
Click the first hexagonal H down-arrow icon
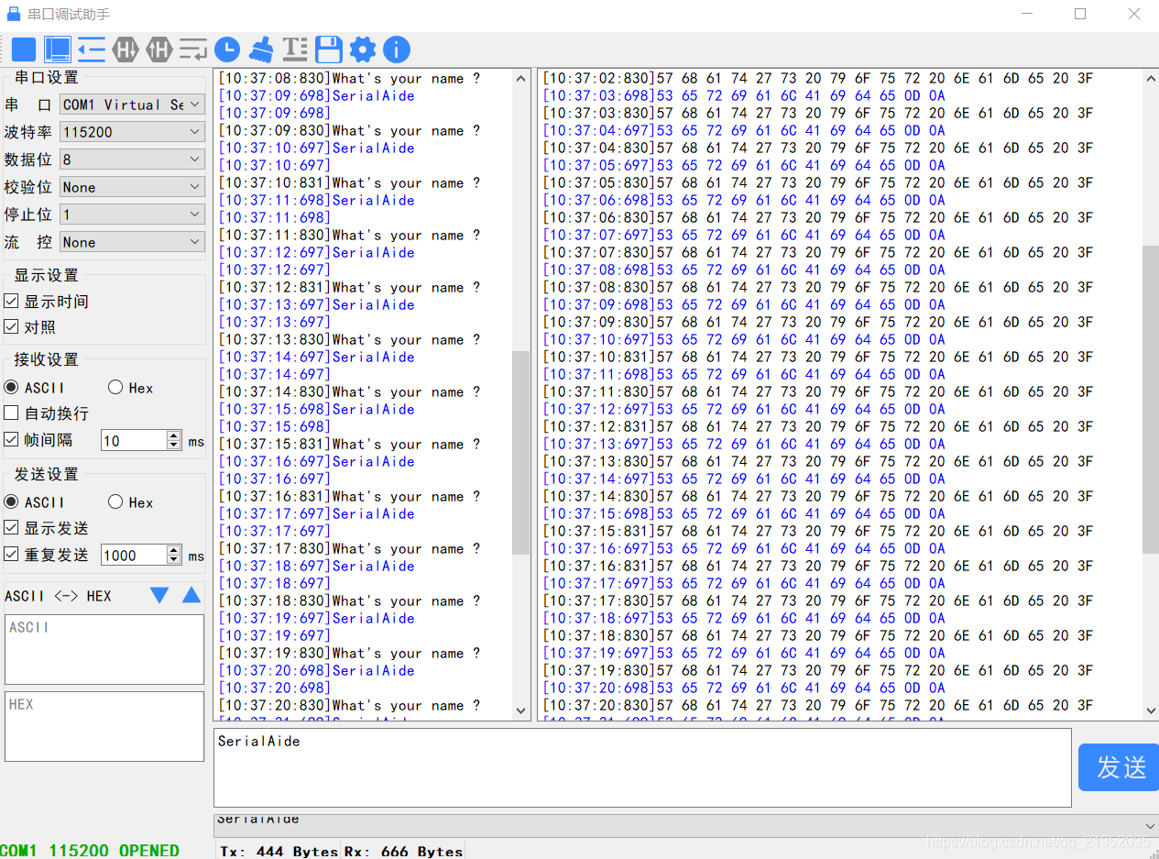[x=126, y=50]
